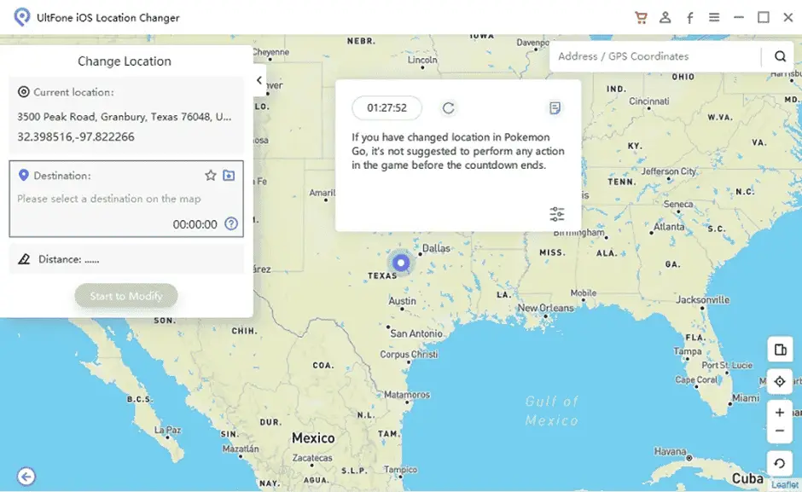
Task: Click the Distance ruler icon
Action: pos(24,259)
